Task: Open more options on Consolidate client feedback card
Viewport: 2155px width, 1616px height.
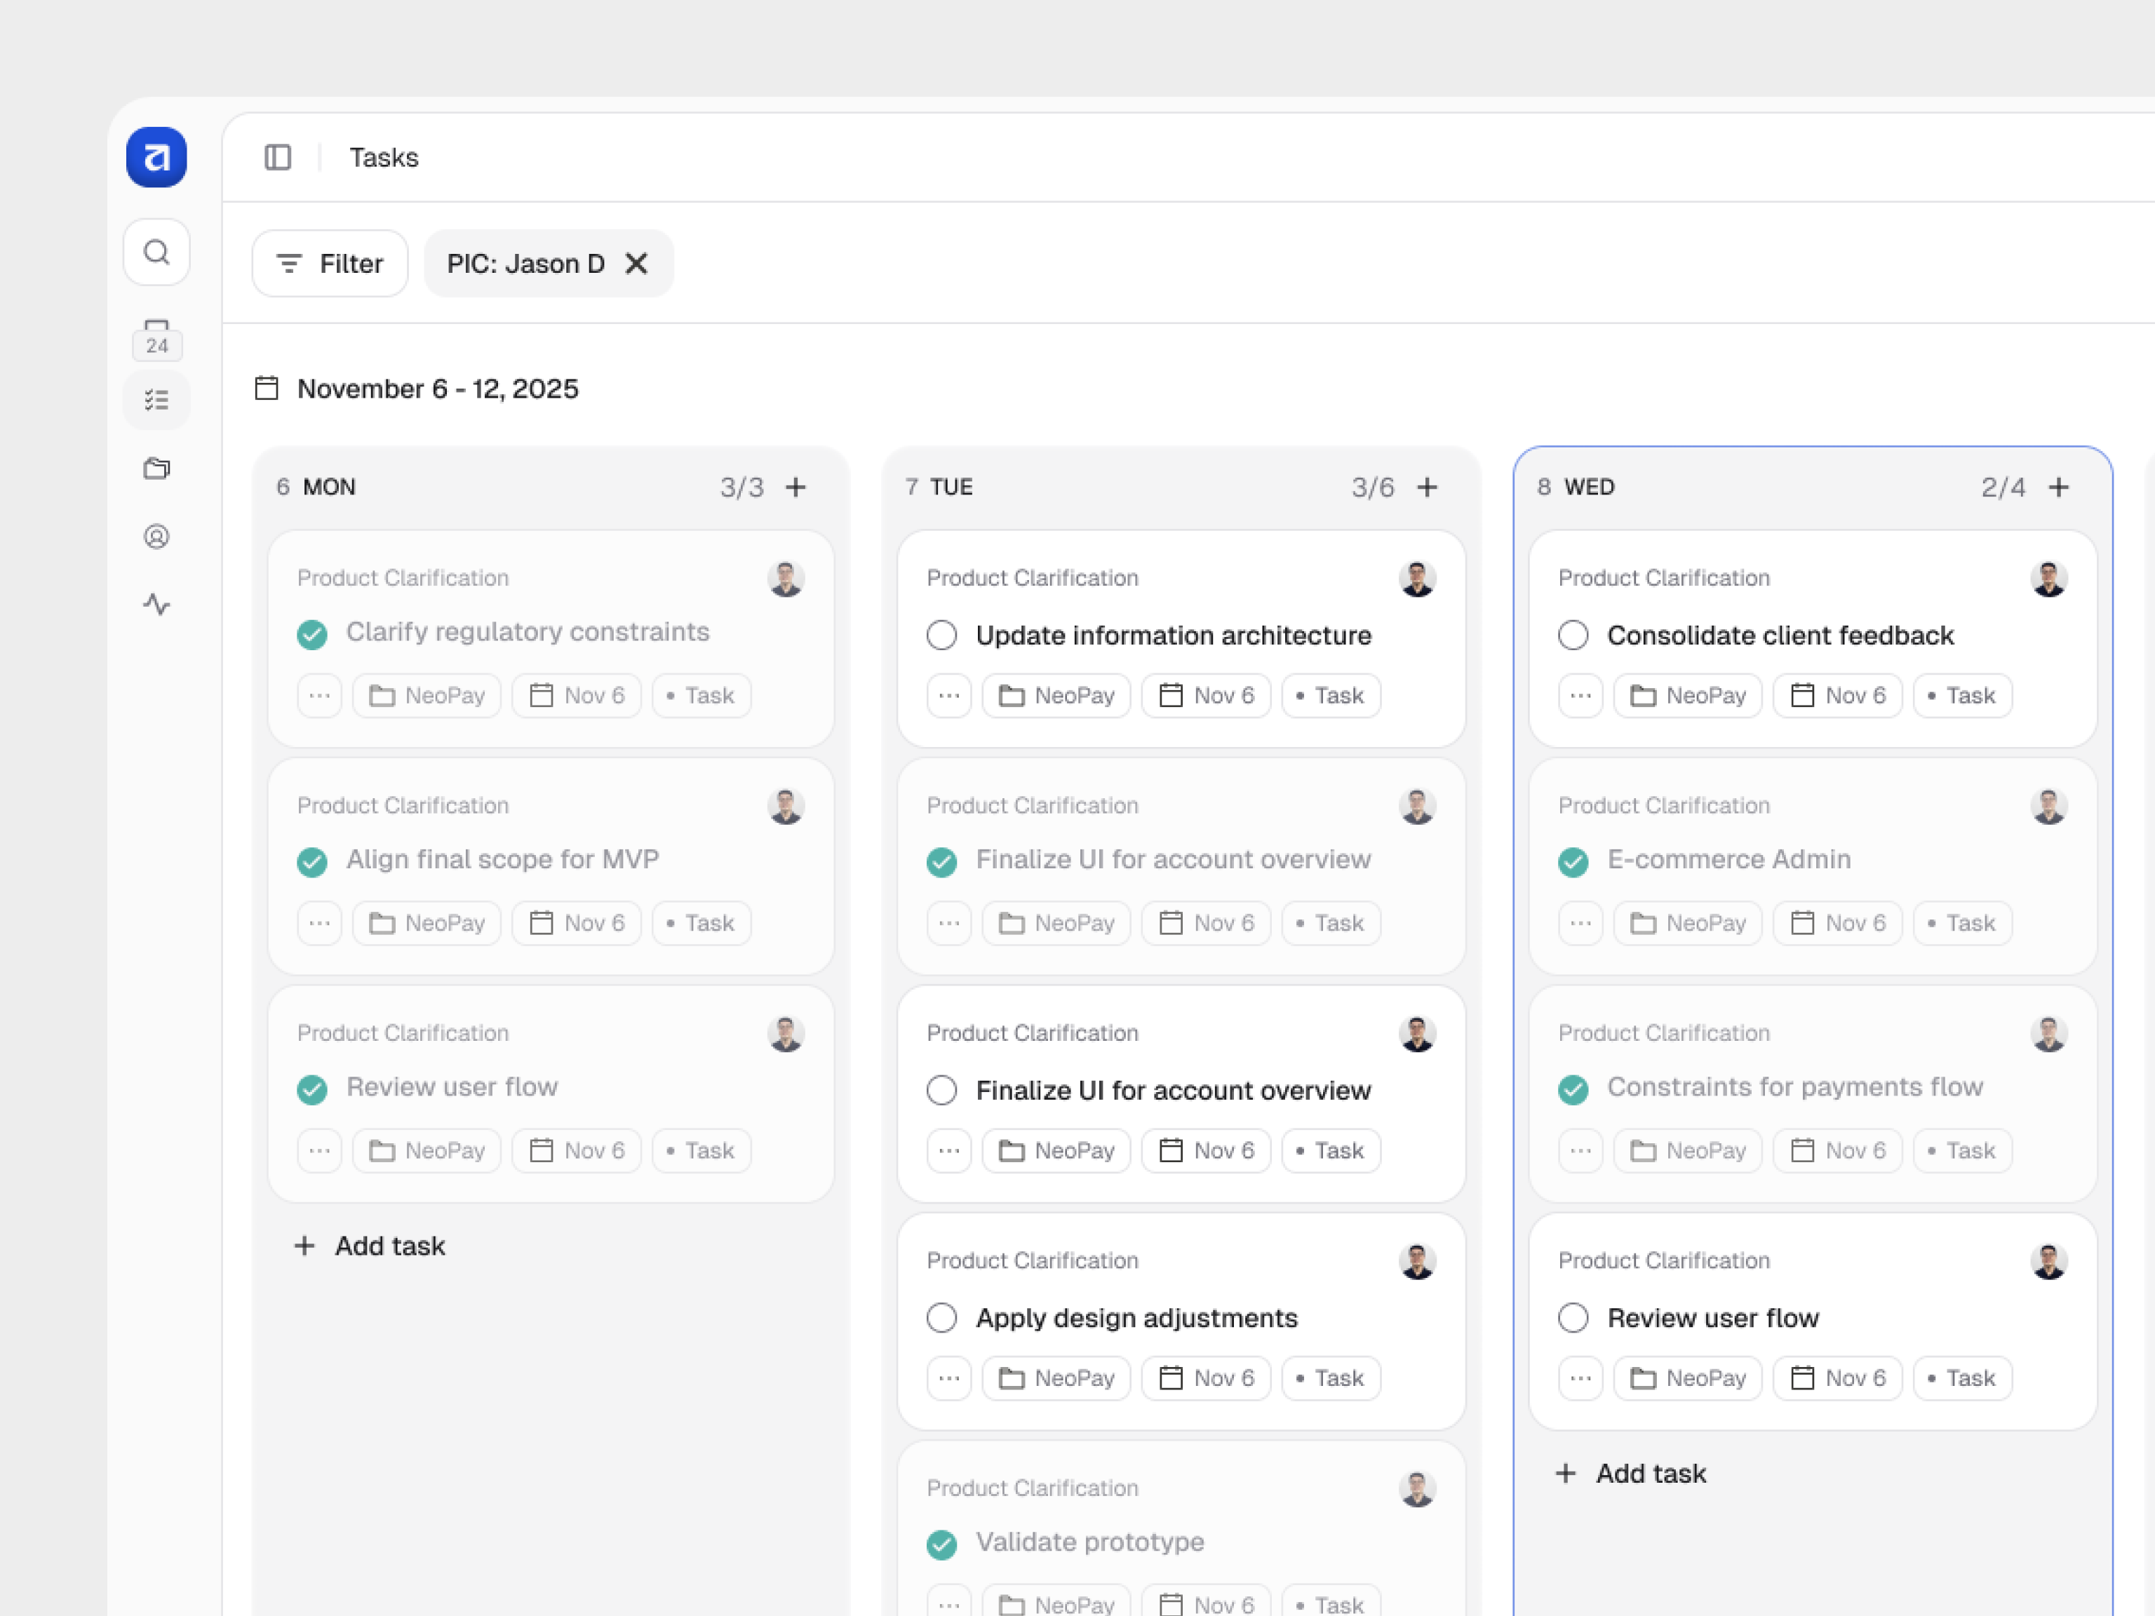Action: tap(1580, 696)
